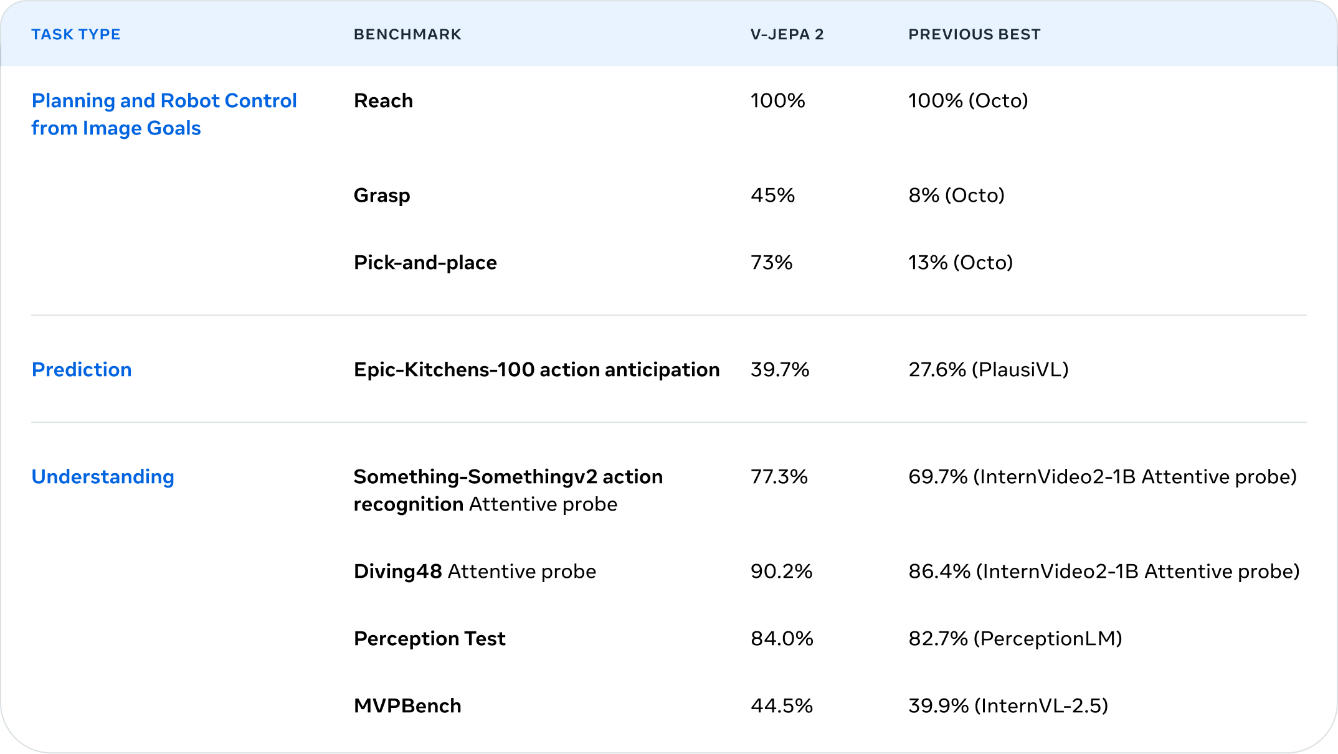This screenshot has width=1338, height=754.
Task: Select the Diving48 Attentive probe benchmark
Action: point(475,571)
